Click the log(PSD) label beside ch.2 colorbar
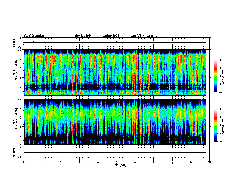This screenshot has height=182, width=236. coord(223,126)
